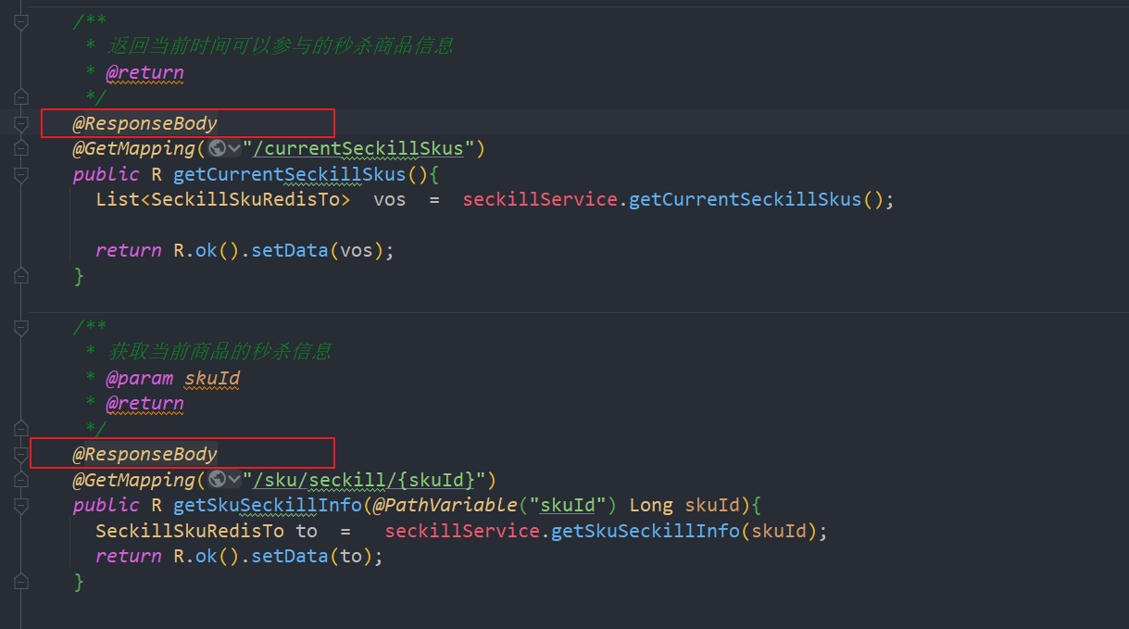The image size is (1129, 629).
Task: Click seckillService on the getSkuSeckillInfo call line
Action: pos(462,531)
